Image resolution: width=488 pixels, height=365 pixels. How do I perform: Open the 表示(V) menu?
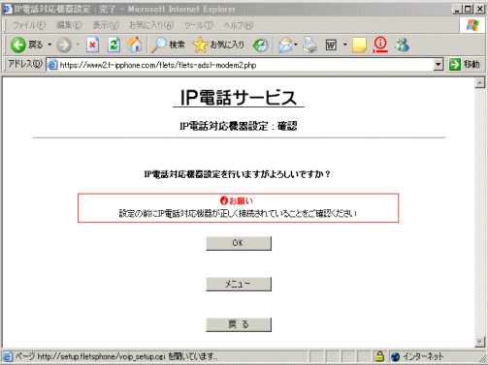pos(106,25)
